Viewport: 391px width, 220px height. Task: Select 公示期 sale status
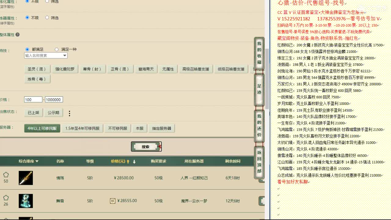(x=53, y=112)
